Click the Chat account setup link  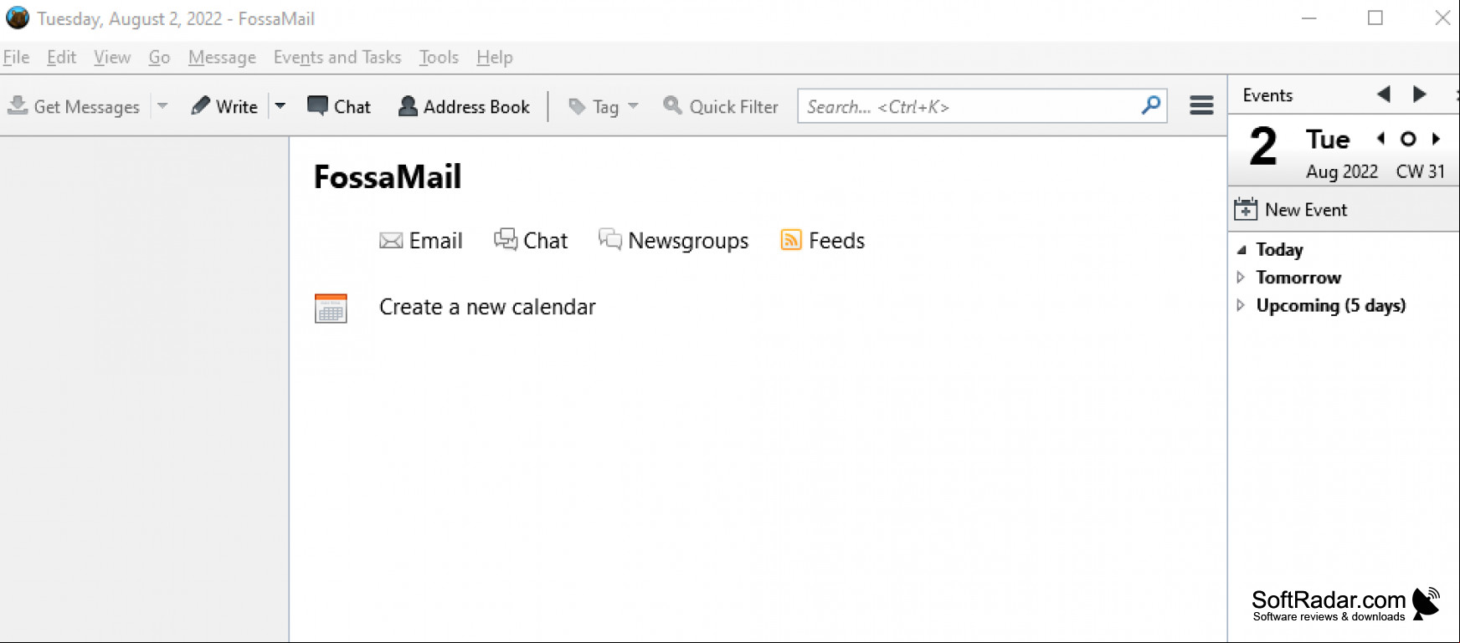pyautogui.click(x=531, y=241)
